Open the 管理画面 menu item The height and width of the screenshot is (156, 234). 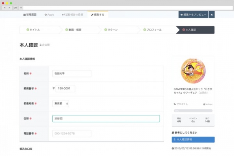[x=30, y=15]
